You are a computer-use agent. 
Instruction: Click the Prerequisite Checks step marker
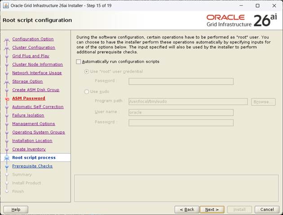(x=7, y=166)
